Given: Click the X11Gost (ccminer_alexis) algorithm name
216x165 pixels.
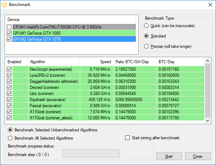Looking at the screenshot, I should [51, 117].
